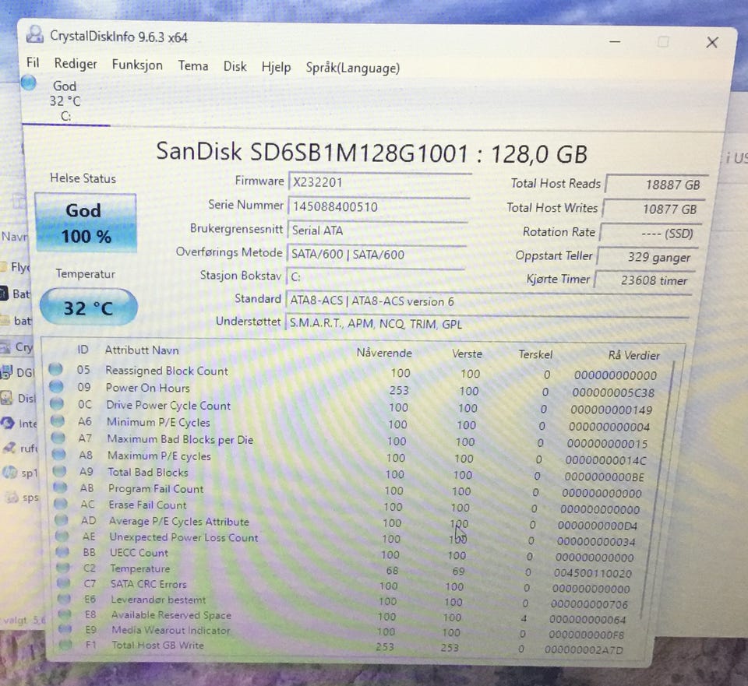Click raw value 004500110020 for Temperature

592,573
